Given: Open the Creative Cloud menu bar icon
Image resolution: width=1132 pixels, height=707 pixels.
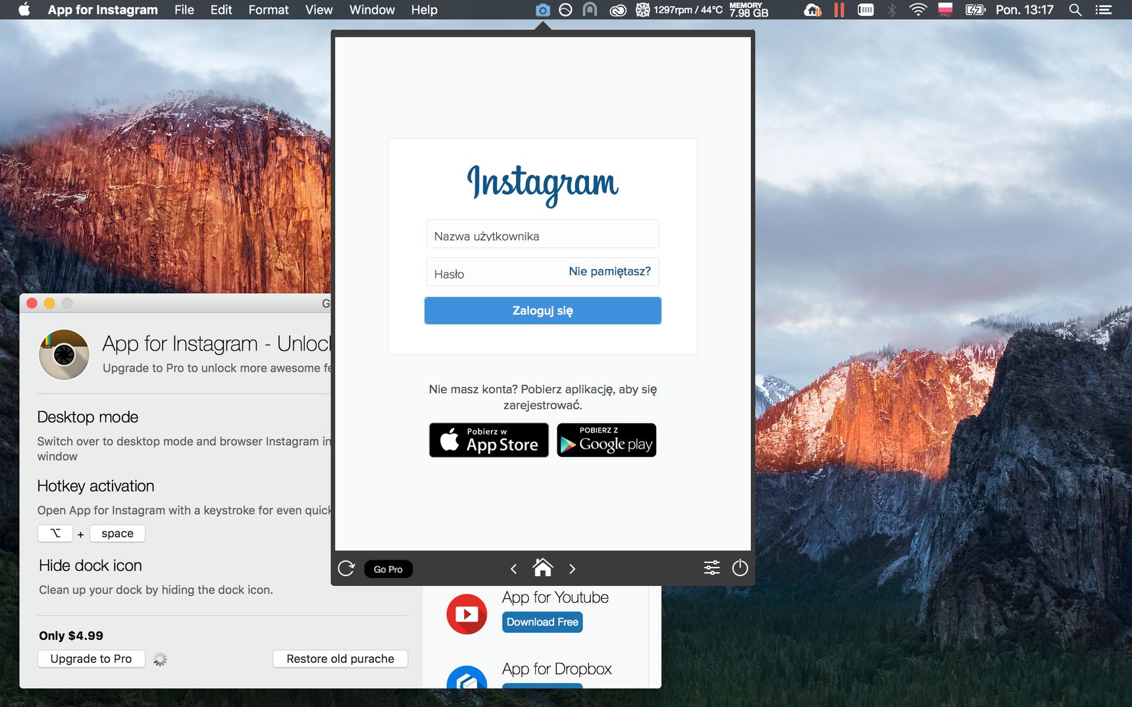Looking at the screenshot, I should (x=617, y=10).
